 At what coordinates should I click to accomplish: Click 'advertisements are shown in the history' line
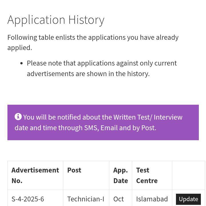click(88, 74)
